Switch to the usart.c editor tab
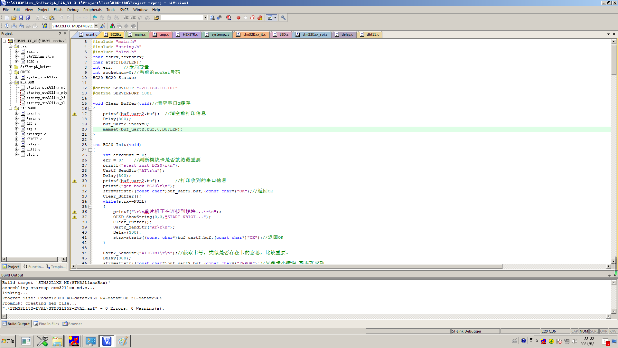Image resolution: width=618 pixels, height=348 pixels. [x=88, y=34]
